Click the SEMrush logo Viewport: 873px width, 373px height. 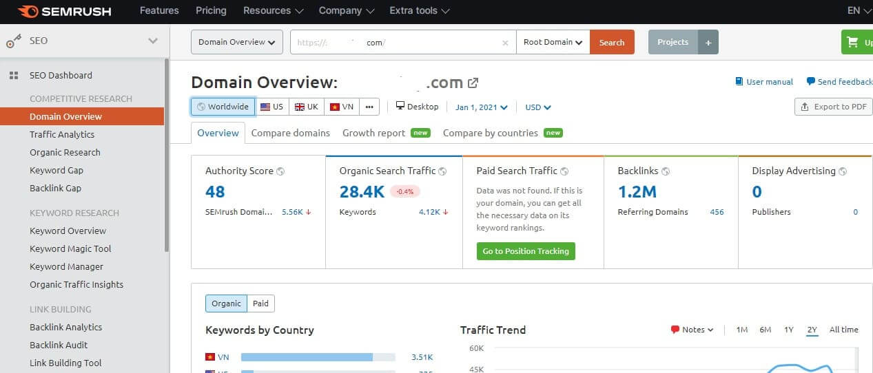coord(65,11)
